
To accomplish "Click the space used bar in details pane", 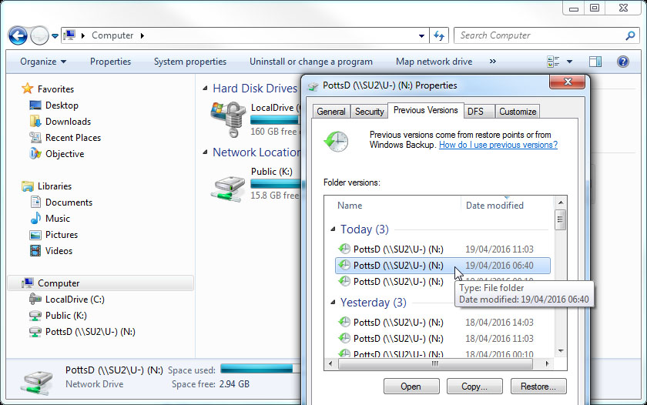I will [260, 368].
